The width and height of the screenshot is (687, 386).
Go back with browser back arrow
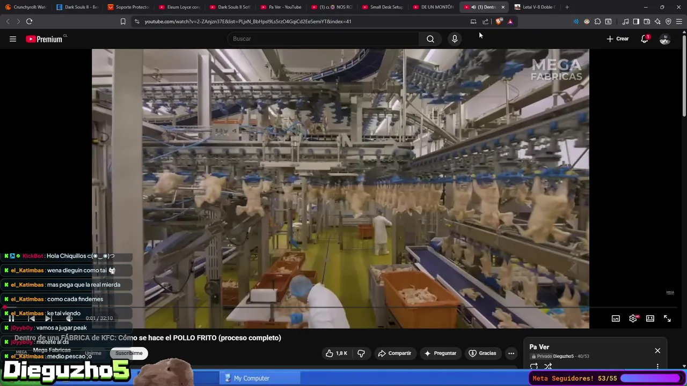8,21
